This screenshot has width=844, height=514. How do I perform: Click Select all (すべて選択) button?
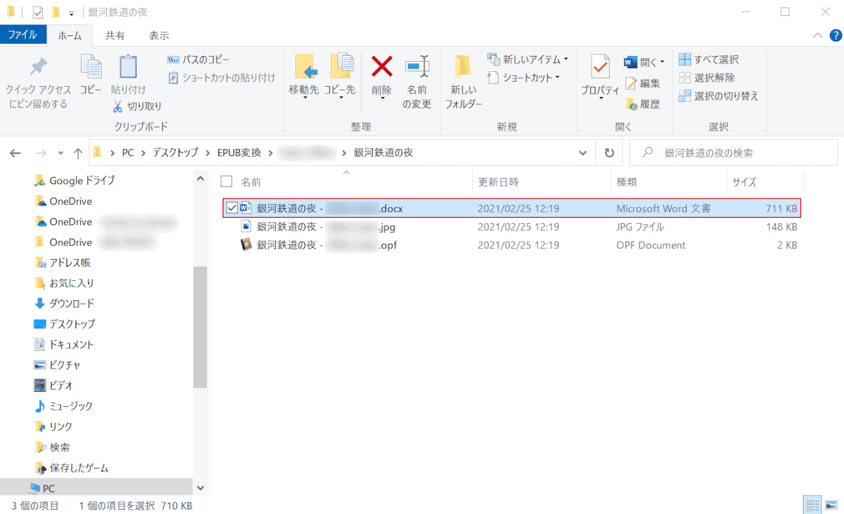(x=709, y=60)
